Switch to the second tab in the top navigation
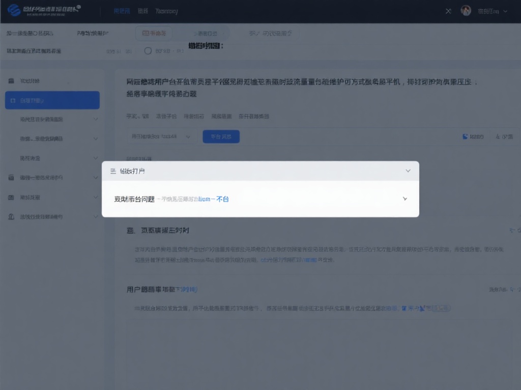This screenshot has height=390, width=521. (x=143, y=11)
